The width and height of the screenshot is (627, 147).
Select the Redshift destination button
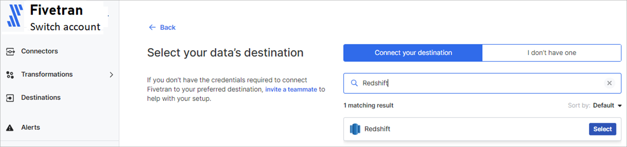pos(603,129)
